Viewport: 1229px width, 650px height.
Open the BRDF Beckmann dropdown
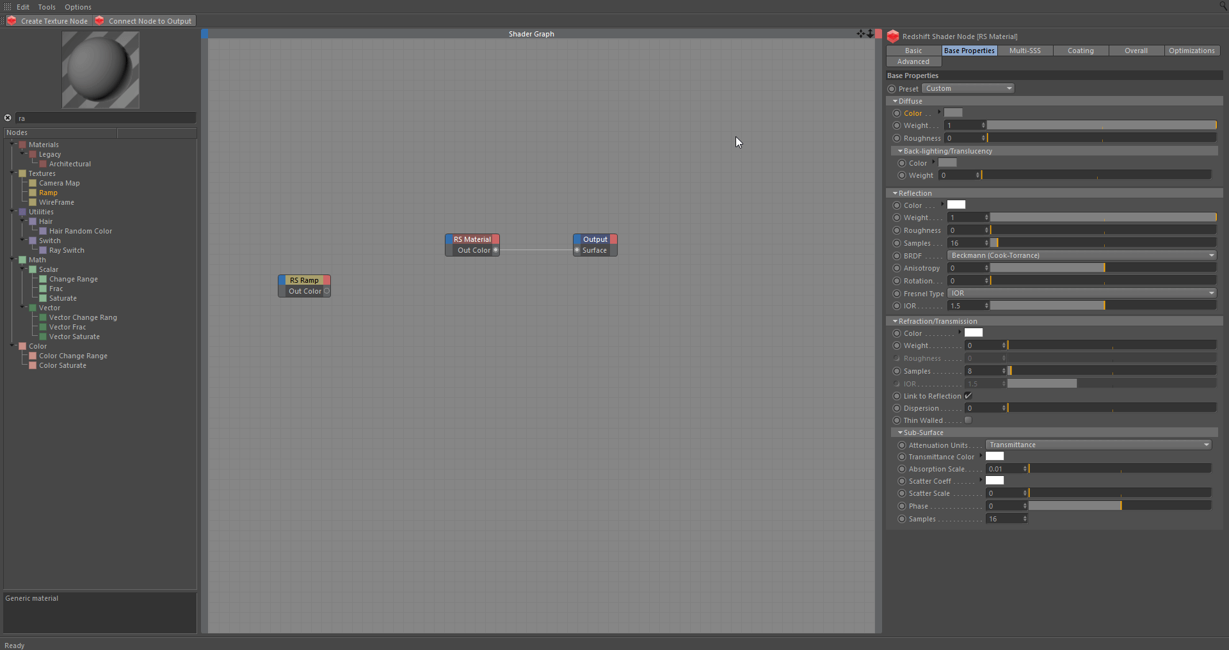(x=1081, y=255)
